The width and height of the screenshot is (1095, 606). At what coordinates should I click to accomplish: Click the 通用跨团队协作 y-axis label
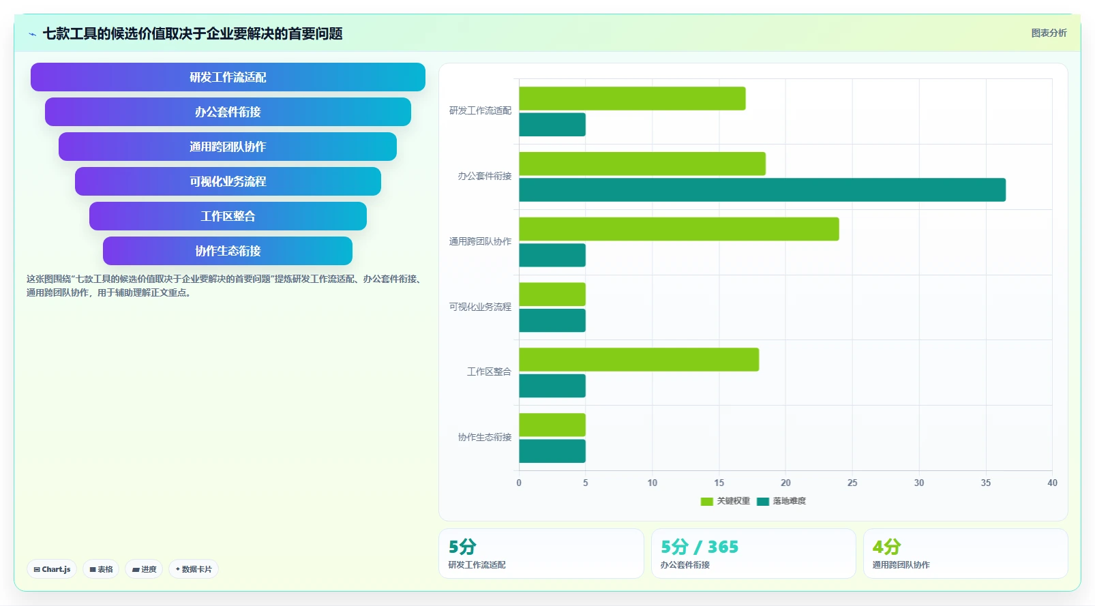pos(480,241)
